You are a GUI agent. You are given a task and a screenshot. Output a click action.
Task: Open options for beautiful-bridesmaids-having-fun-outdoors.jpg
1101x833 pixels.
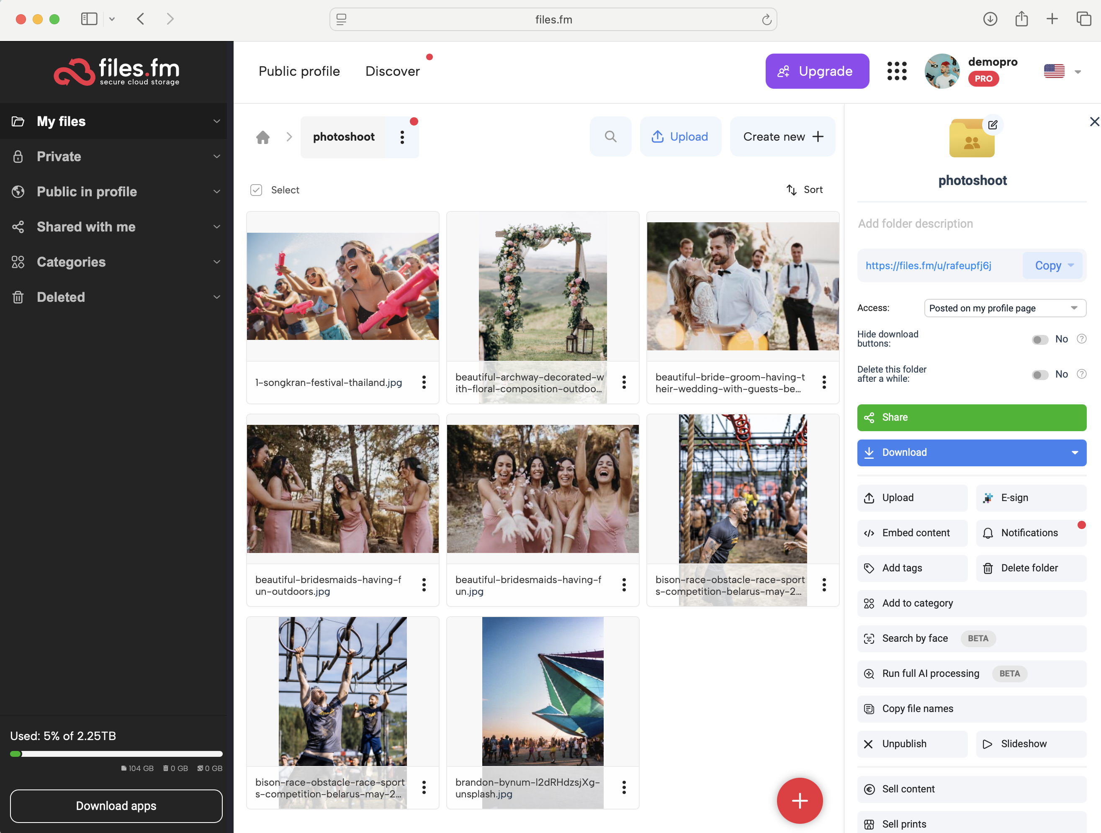click(424, 585)
